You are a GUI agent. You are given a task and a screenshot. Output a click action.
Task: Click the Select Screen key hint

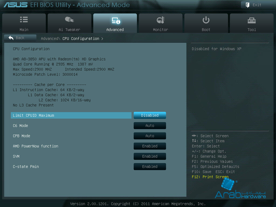(210, 136)
